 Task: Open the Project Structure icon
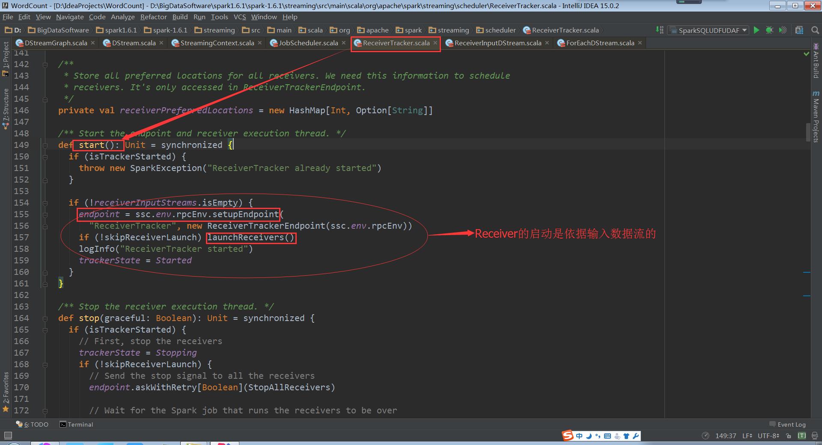click(x=799, y=30)
